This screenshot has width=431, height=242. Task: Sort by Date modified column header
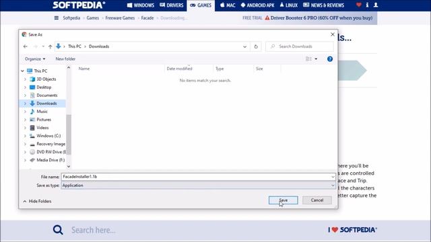[x=179, y=69]
